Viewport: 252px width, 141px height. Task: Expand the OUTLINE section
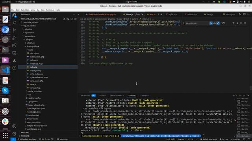(x=25, y=132)
